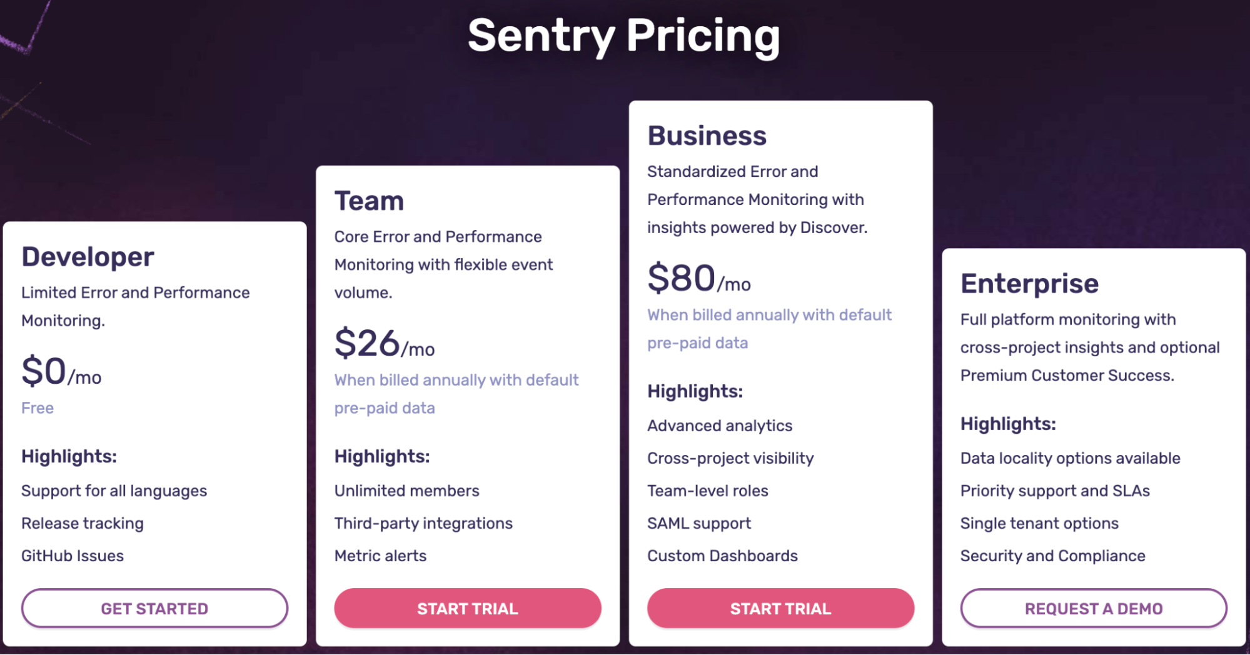Click the $80/mo price label
1250x655 pixels.
tap(698, 279)
